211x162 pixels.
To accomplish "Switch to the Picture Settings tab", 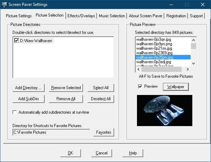I will 19,16.
